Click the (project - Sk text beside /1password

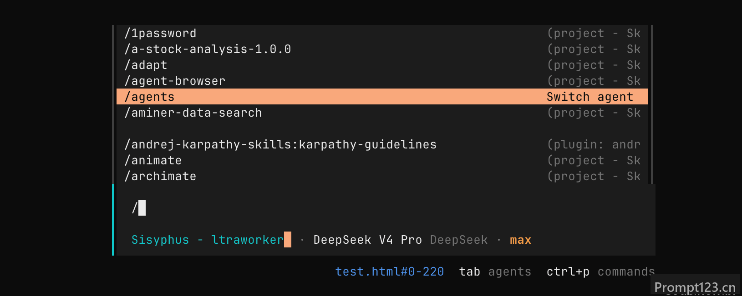(594, 33)
